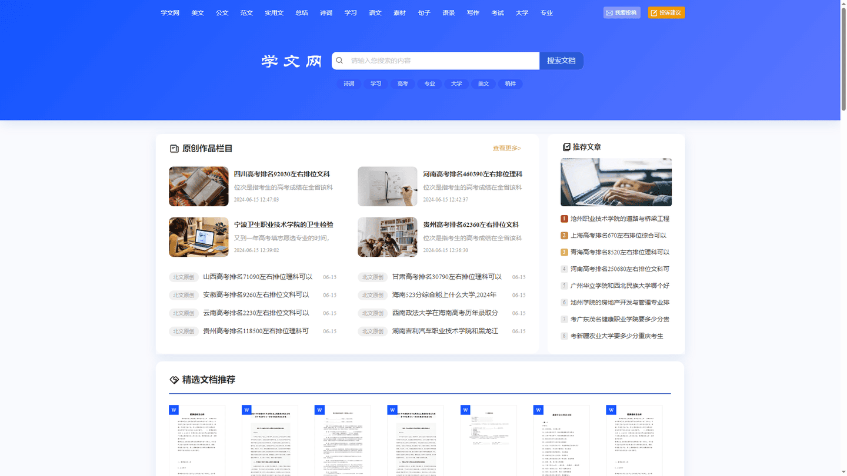This screenshot has width=847, height=476.
Task: Click Word icon on seventh document thumbnail
Action: [x=611, y=410]
